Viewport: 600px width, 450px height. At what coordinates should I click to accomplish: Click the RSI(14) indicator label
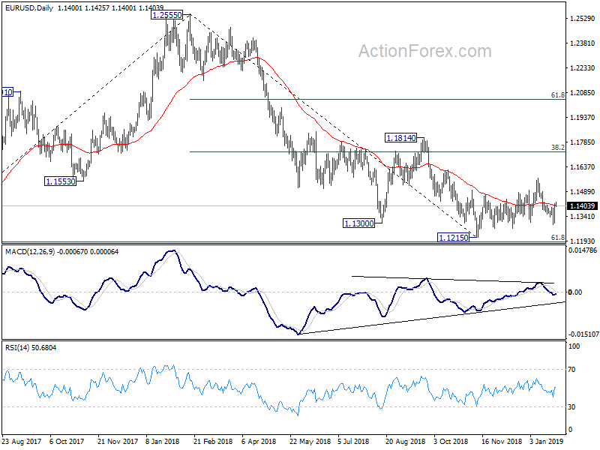(x=16, y=348)
